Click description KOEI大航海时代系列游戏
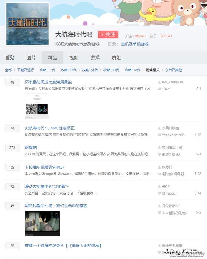Viewport: 207px width, 259px height. pos(78,44)
